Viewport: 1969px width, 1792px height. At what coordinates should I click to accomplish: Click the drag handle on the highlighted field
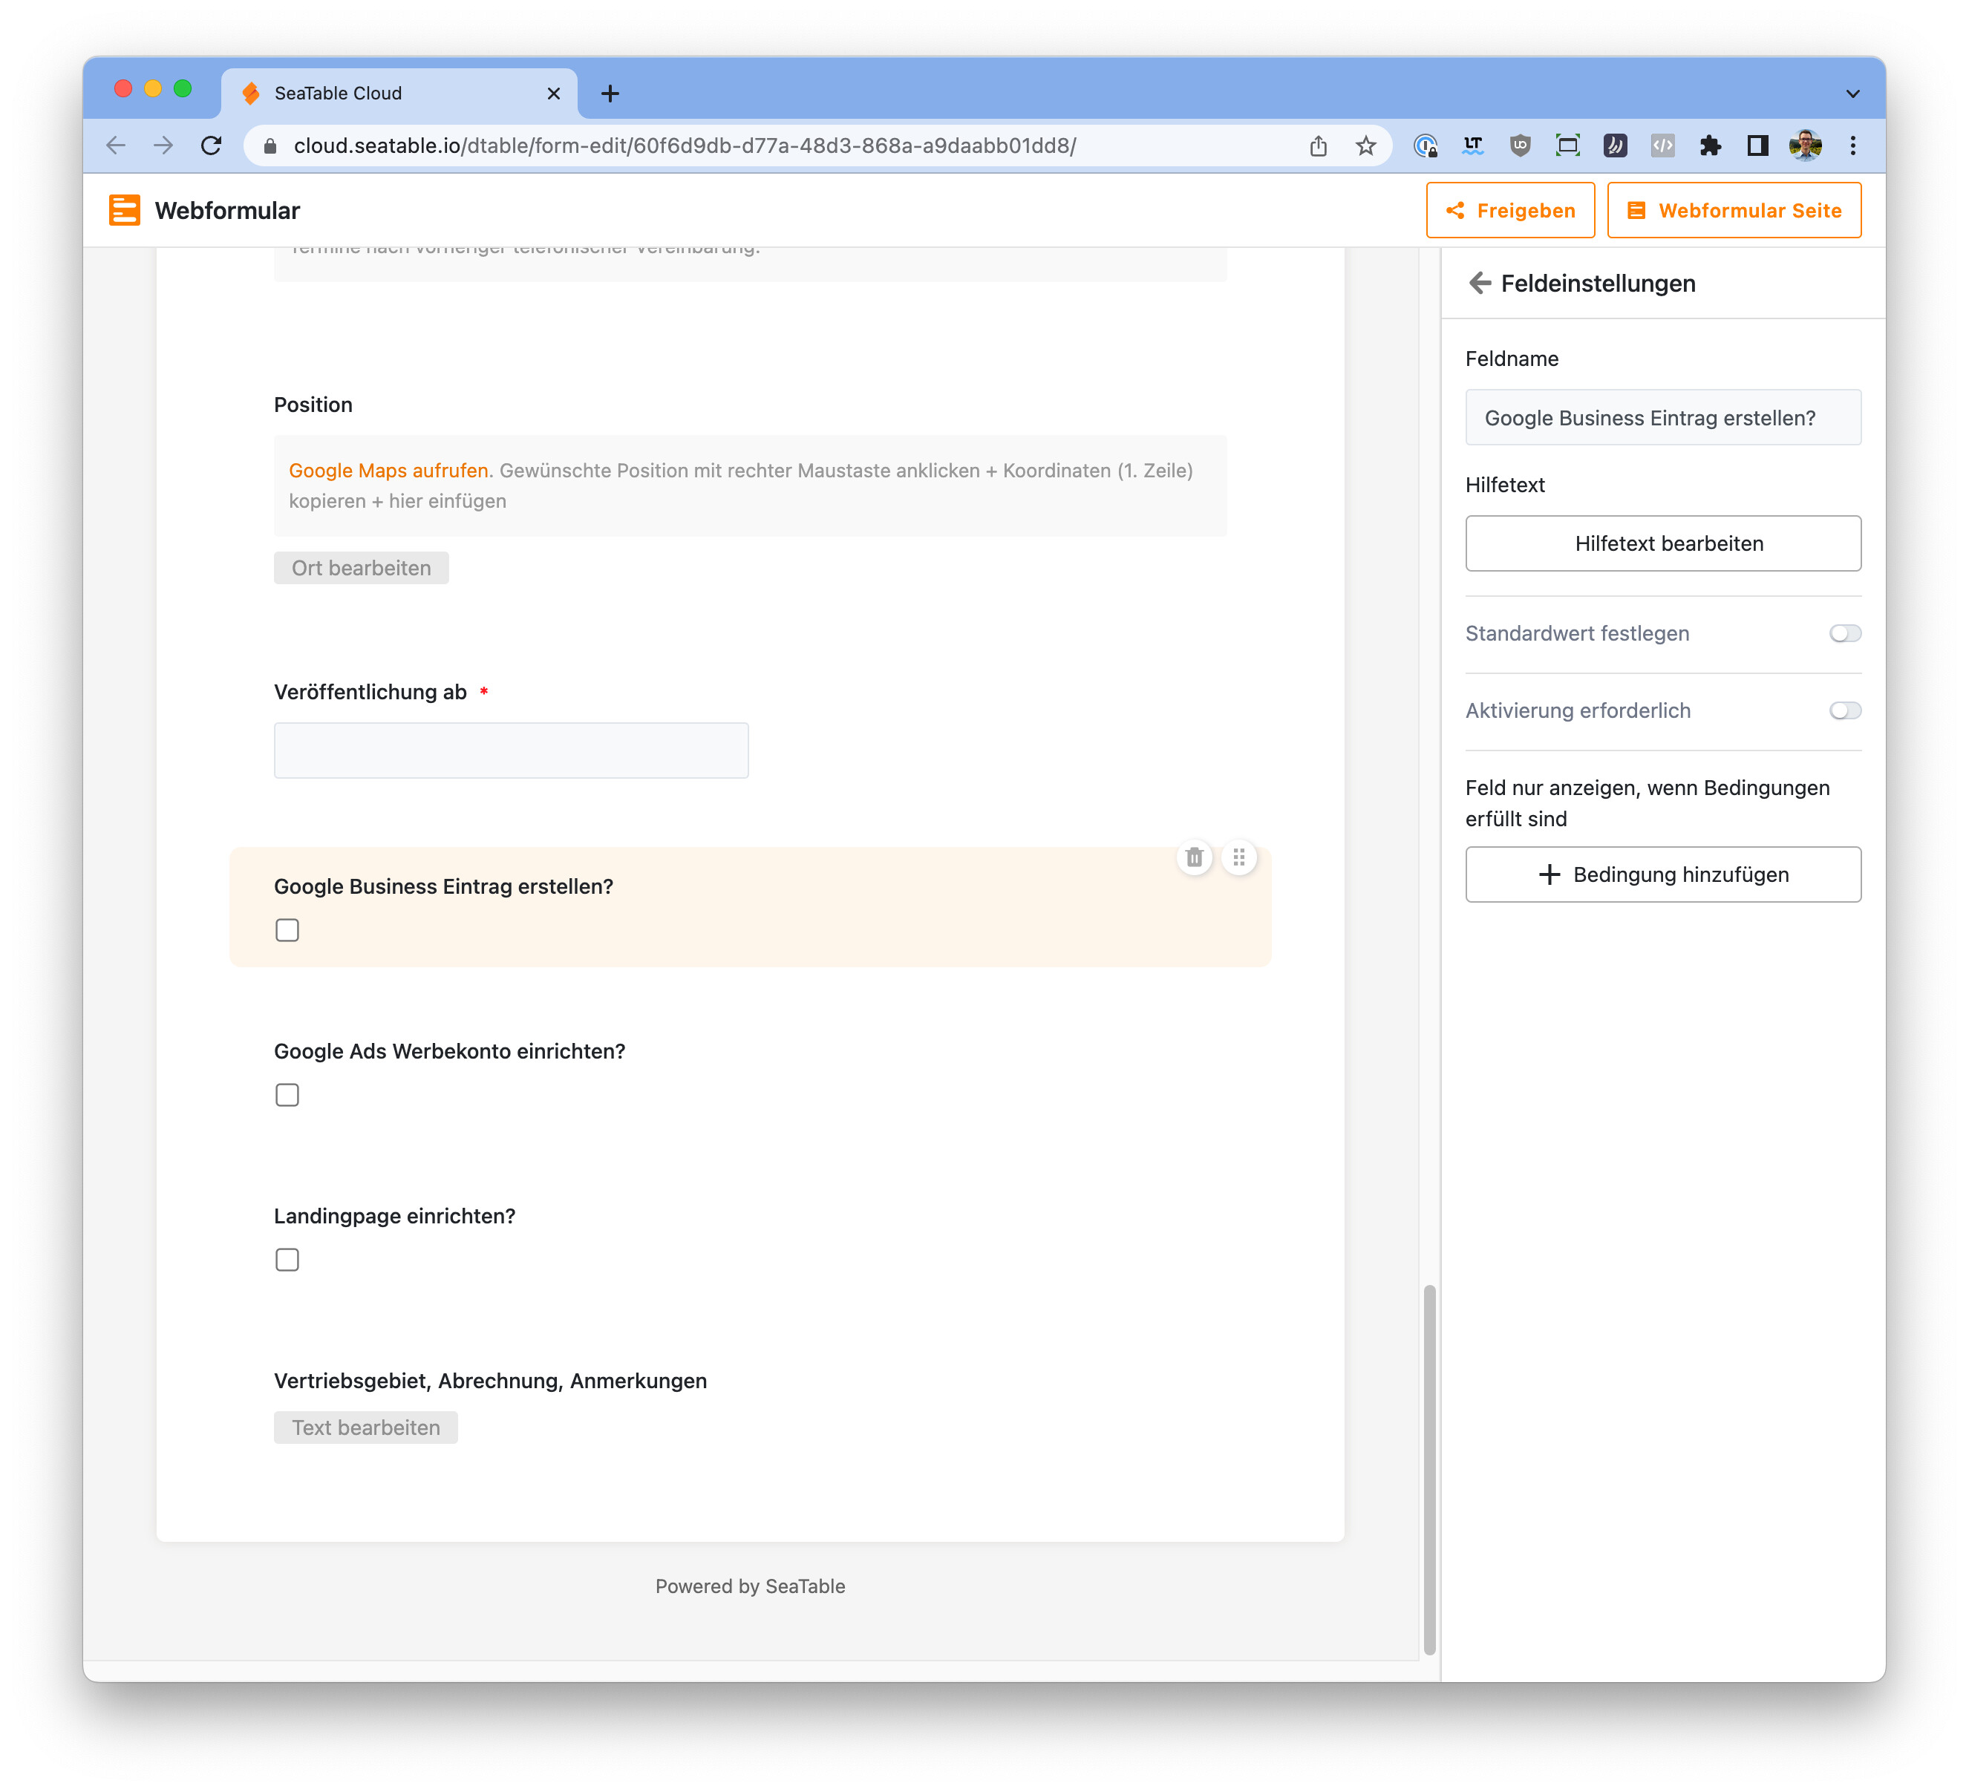(1238, 857)
